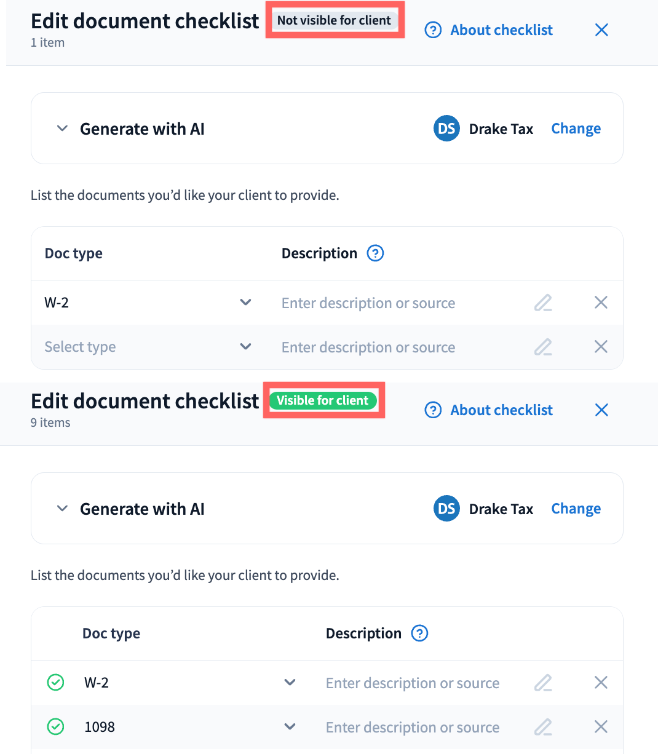Click the edit pencil in the checked W-2 row
Viewport: 658px width, 754px height.
coord(542,683)
